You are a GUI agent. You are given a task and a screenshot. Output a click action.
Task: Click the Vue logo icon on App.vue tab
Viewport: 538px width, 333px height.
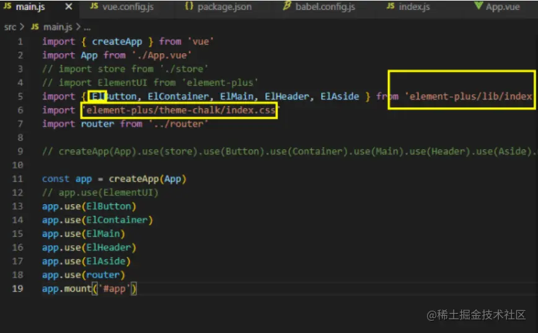pyautogui.click(x=478, y=6)
